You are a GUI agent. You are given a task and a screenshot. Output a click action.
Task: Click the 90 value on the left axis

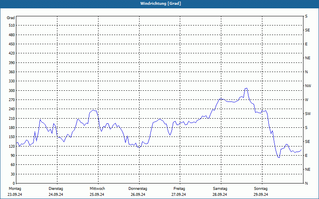tap(13, 155)
